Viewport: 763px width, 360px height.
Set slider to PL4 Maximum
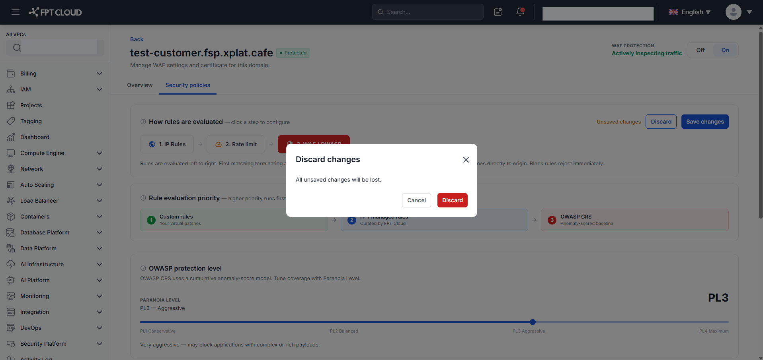click(x=714, y=331)
